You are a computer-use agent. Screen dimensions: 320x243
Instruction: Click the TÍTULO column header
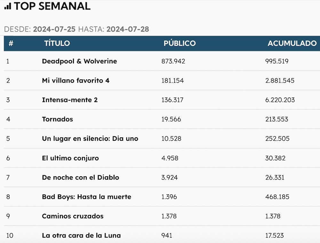click(x=57, y=43)
